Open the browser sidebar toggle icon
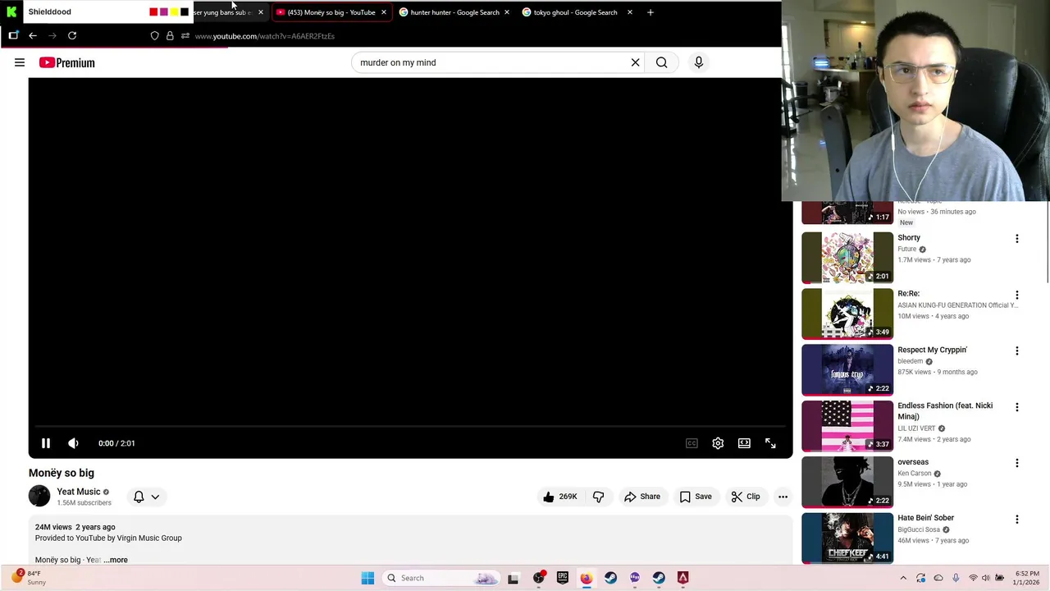The image size is (1050, 591). (13, 35)
